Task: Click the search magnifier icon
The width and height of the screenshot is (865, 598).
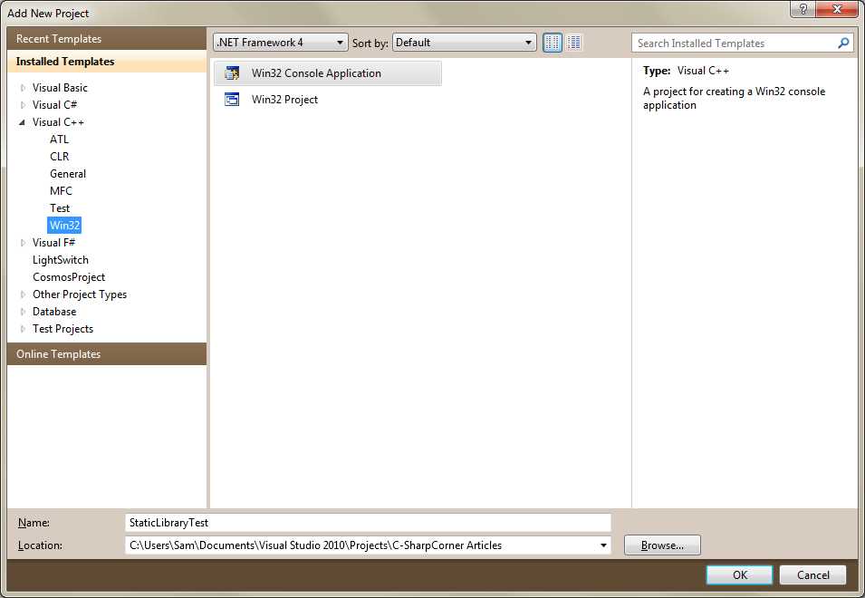Action: [843, 43]
